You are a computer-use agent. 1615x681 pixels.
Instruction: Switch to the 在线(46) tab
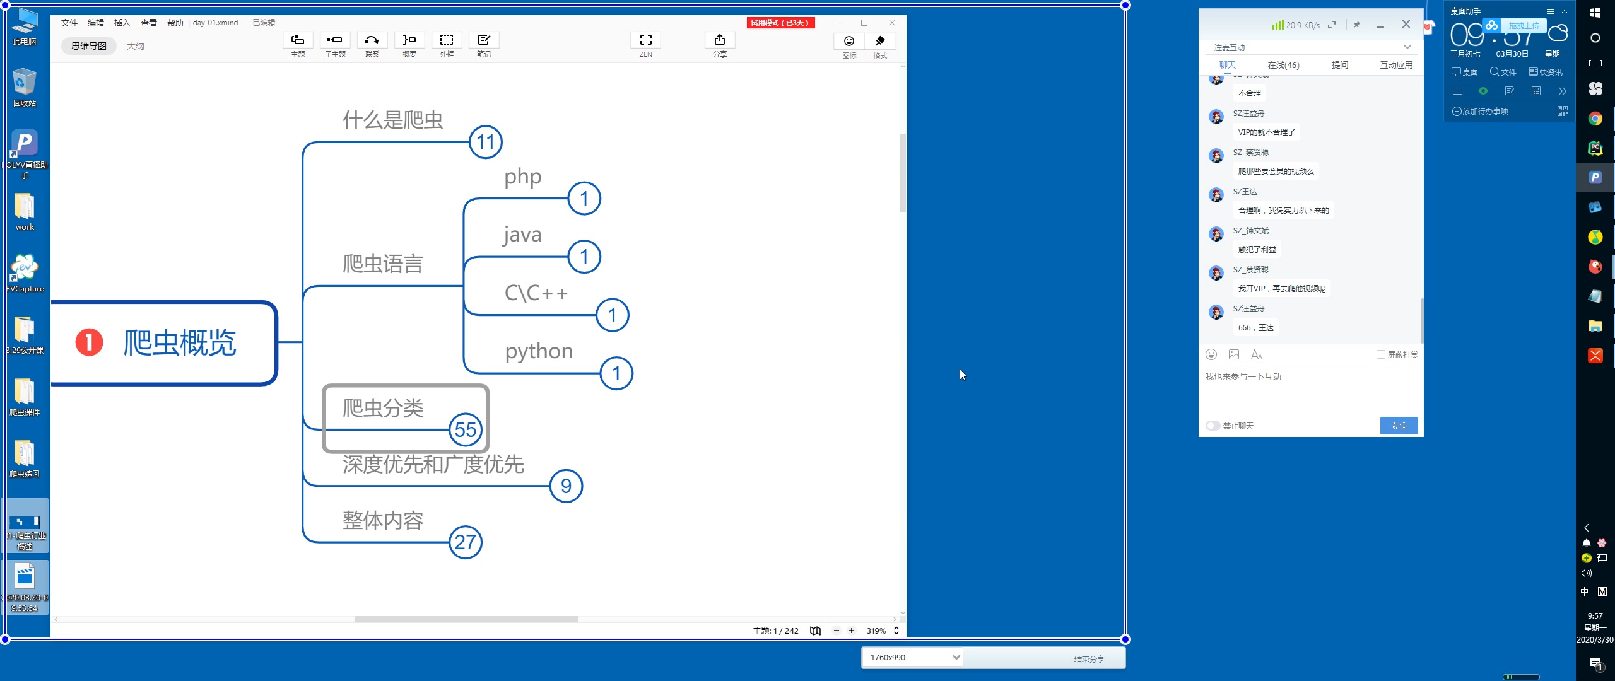coord(1283,65)
